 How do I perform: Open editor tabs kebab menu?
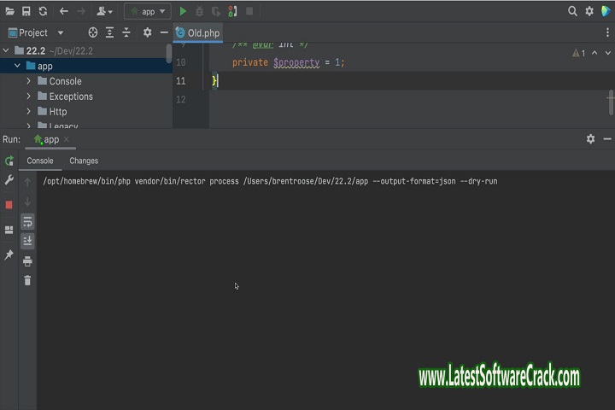click(x=607, y=32)
